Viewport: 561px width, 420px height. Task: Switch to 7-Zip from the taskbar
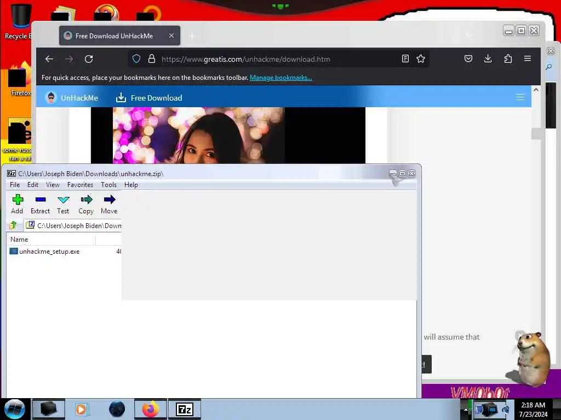tap(185, 409)
